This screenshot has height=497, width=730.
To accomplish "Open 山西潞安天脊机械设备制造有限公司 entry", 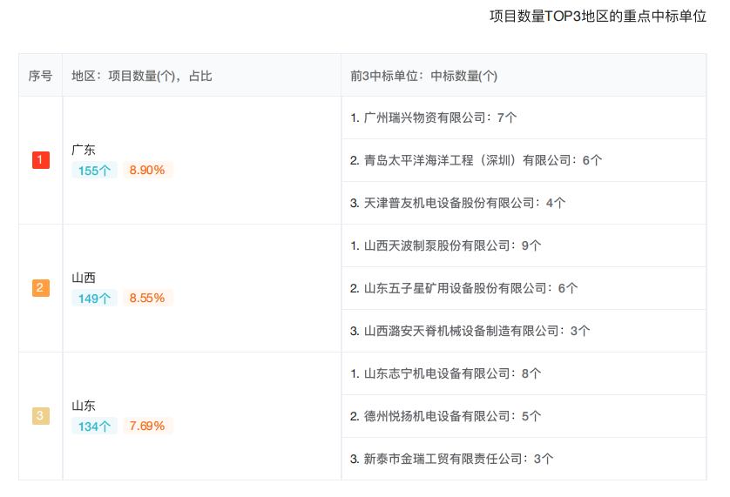I will point(524,331).
